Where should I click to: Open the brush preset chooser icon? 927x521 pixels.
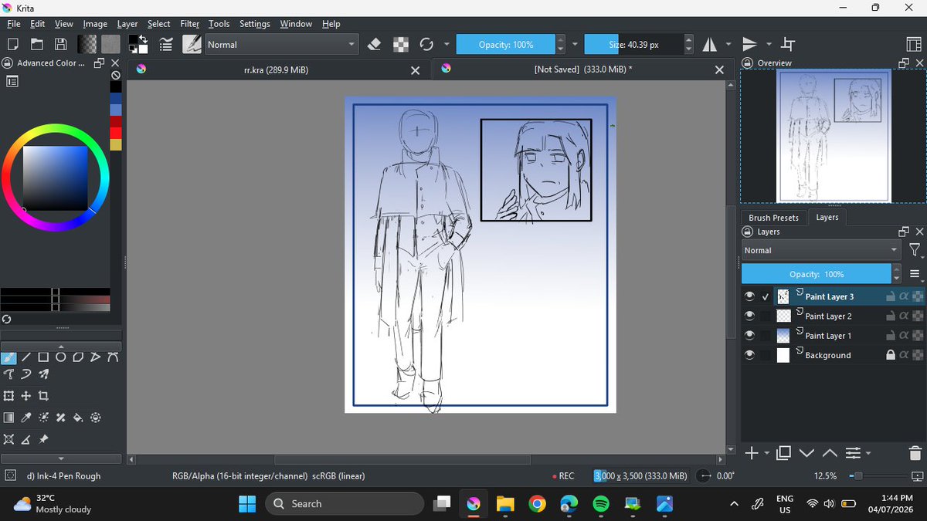pyautogui.click(x=192, y=44)
